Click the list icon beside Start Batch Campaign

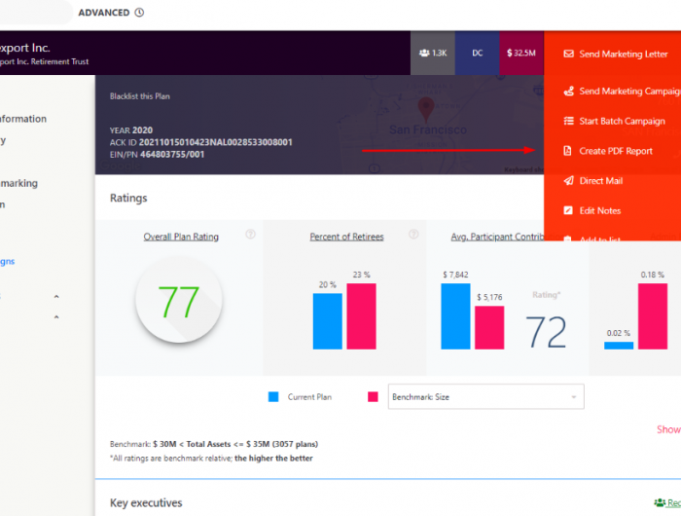click(x=569, y=122)
